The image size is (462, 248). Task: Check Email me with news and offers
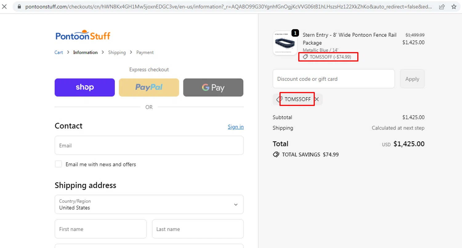coord(59,164)
